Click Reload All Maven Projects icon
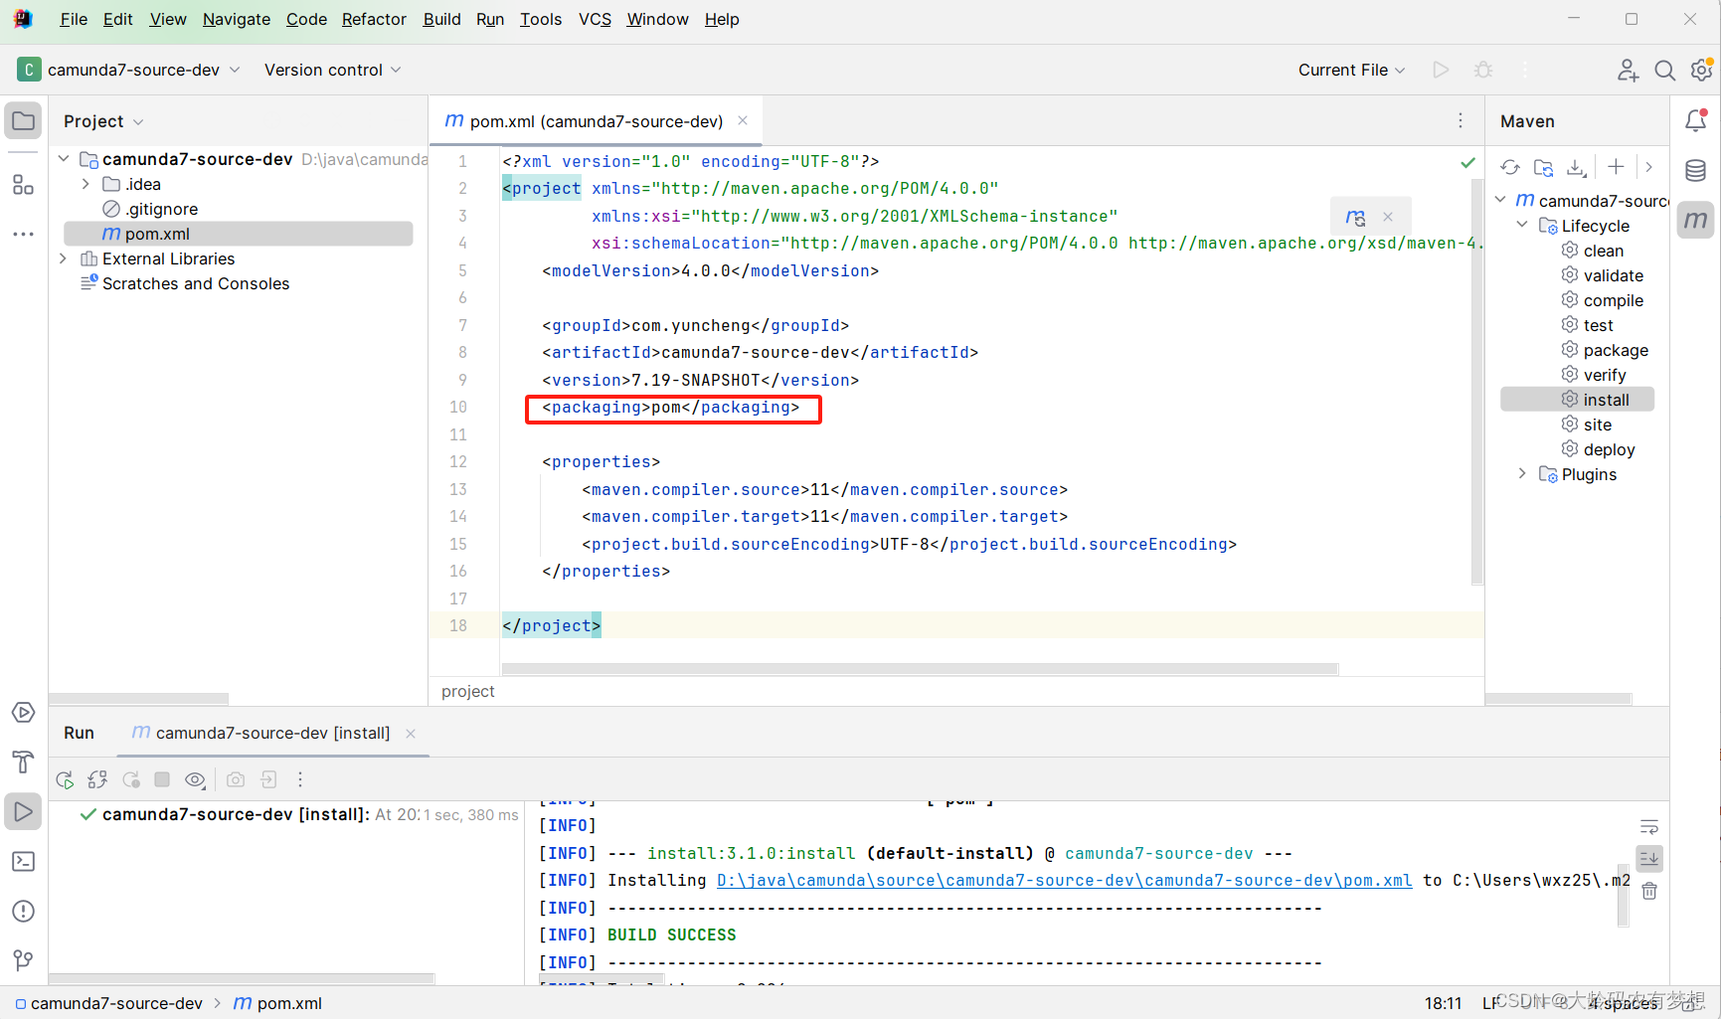The height and width of the screenshot is (1019, 1721). pyautogui.click(x=1510, y=168)
